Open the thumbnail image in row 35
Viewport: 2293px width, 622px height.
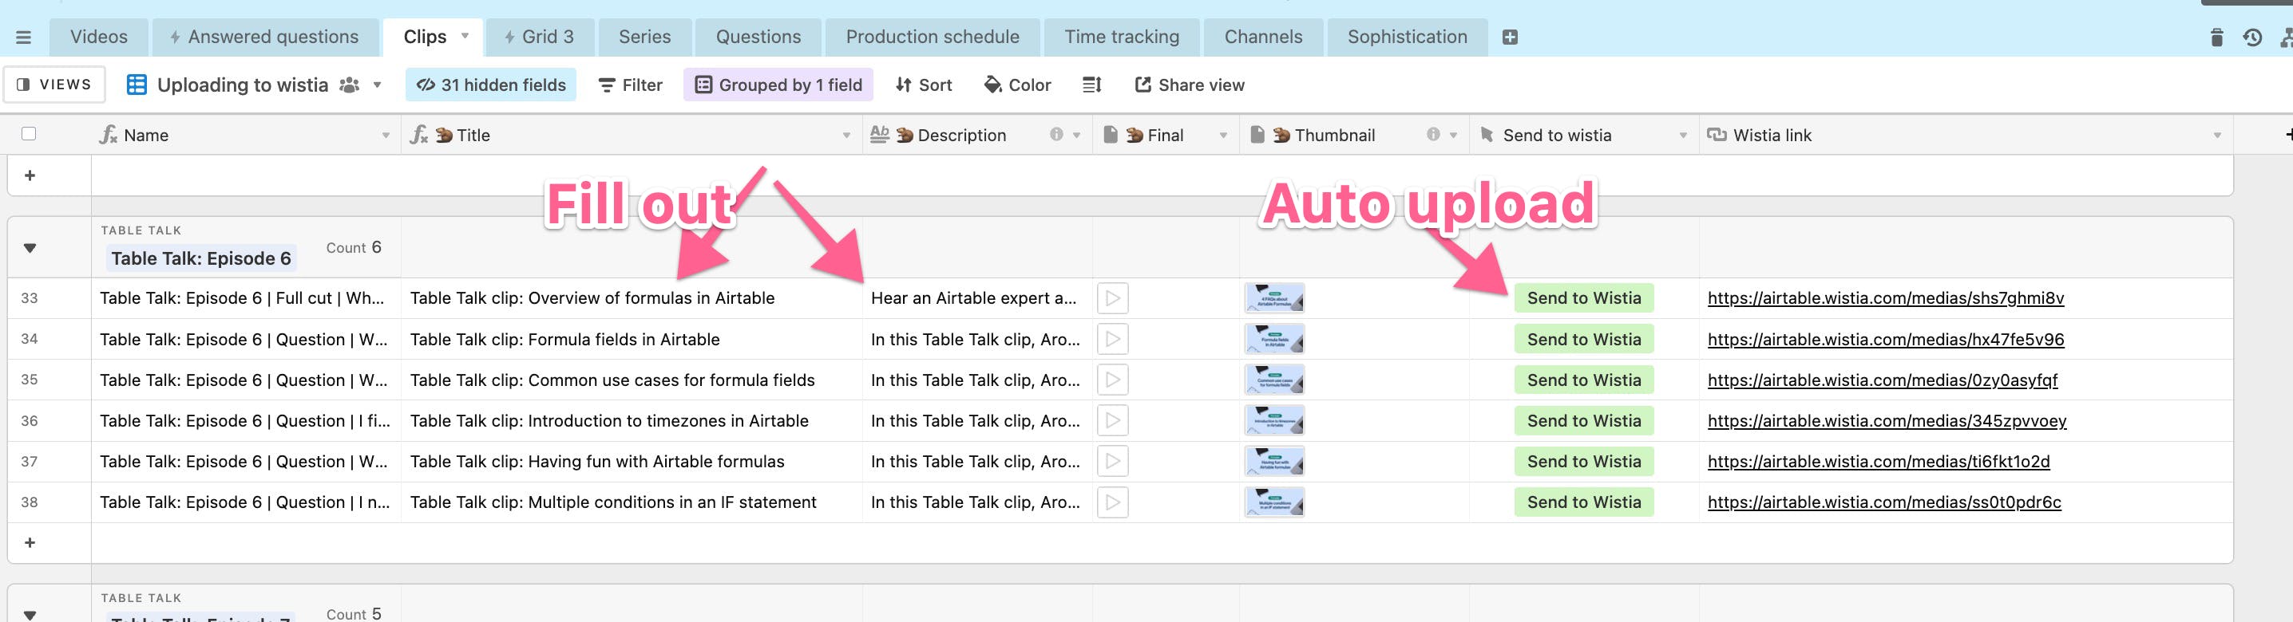(x=1275, y=380)
